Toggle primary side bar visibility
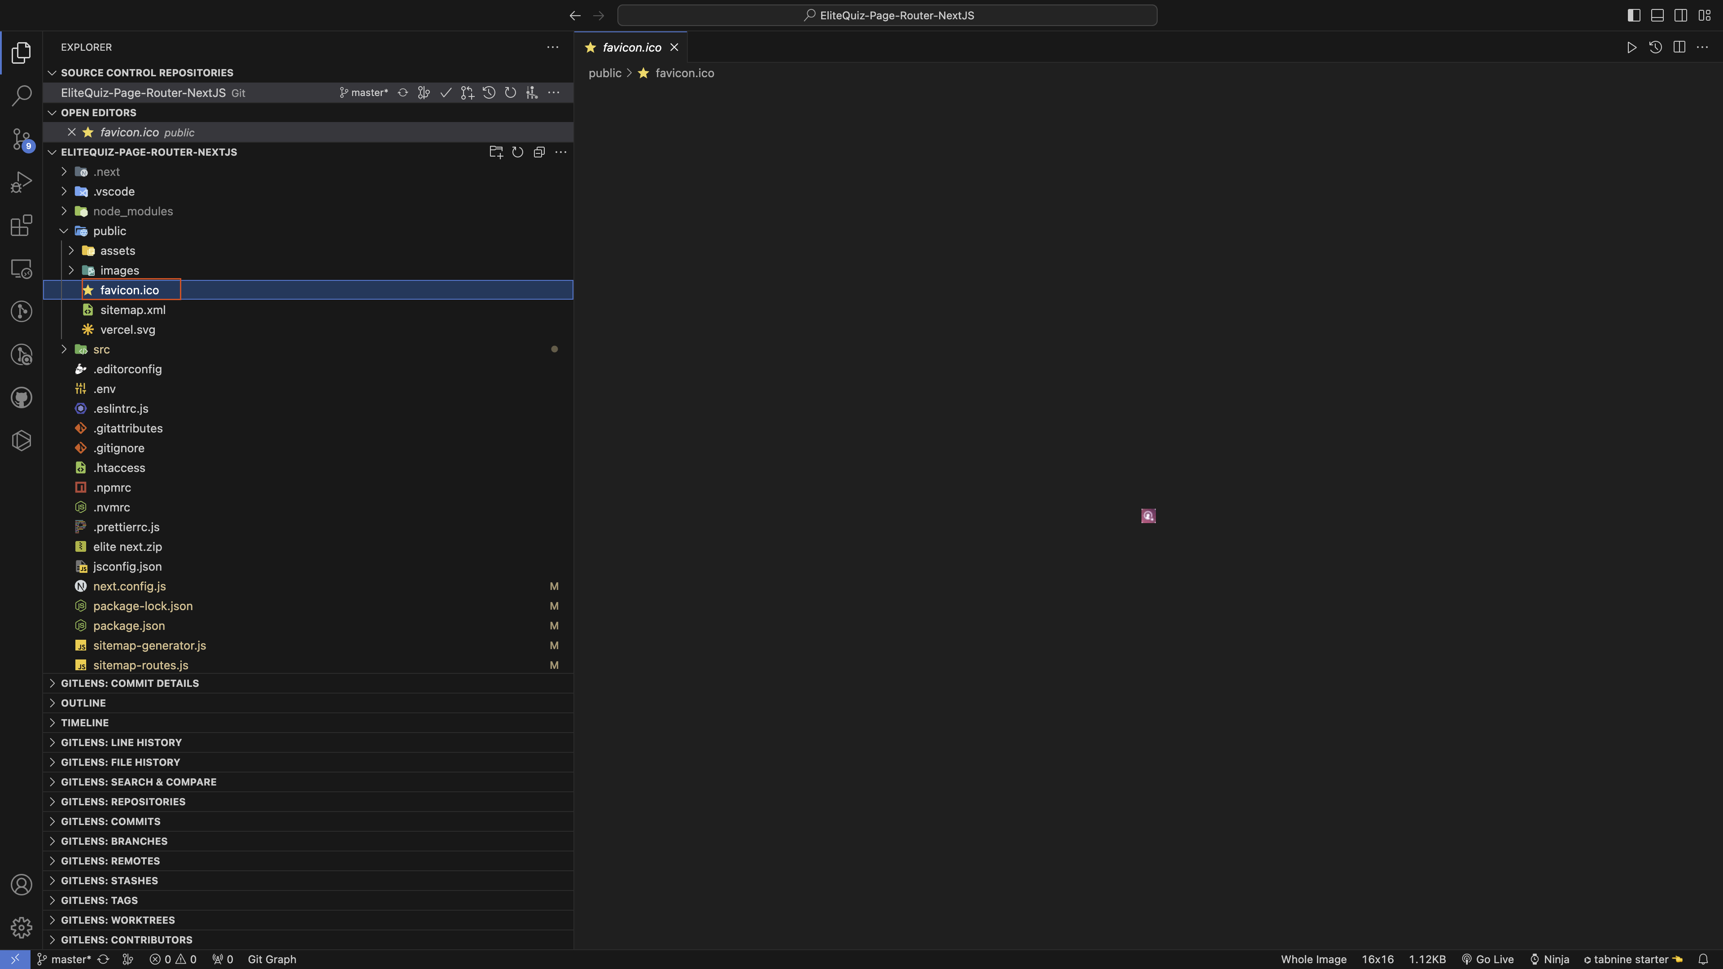The image size is (1723, 969). (x=1633, y=15)
